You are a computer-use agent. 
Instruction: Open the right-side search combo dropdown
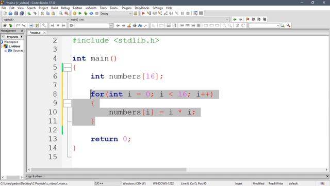(x=278, y=25)
